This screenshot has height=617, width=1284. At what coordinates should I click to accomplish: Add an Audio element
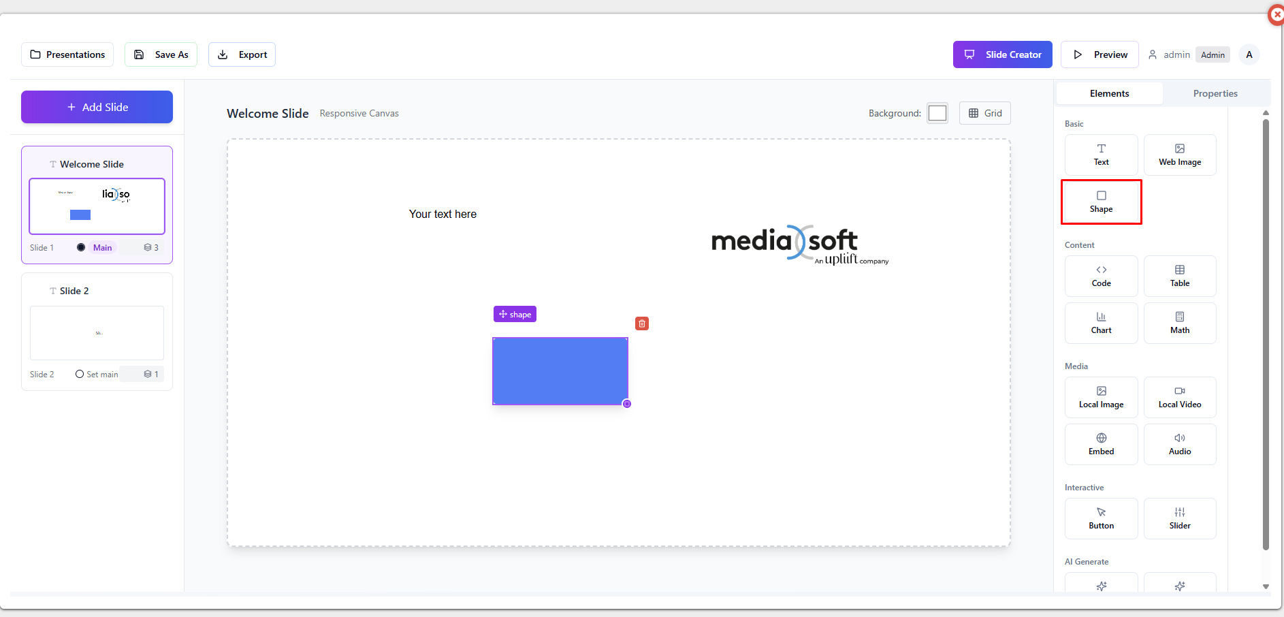tap(1179, 444)
